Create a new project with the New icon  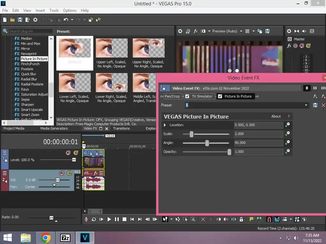(x=5, y=20)
